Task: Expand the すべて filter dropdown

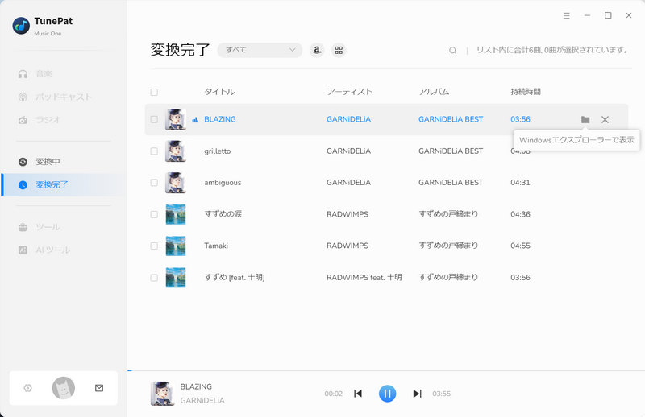Action: click(x=260, y=50)
